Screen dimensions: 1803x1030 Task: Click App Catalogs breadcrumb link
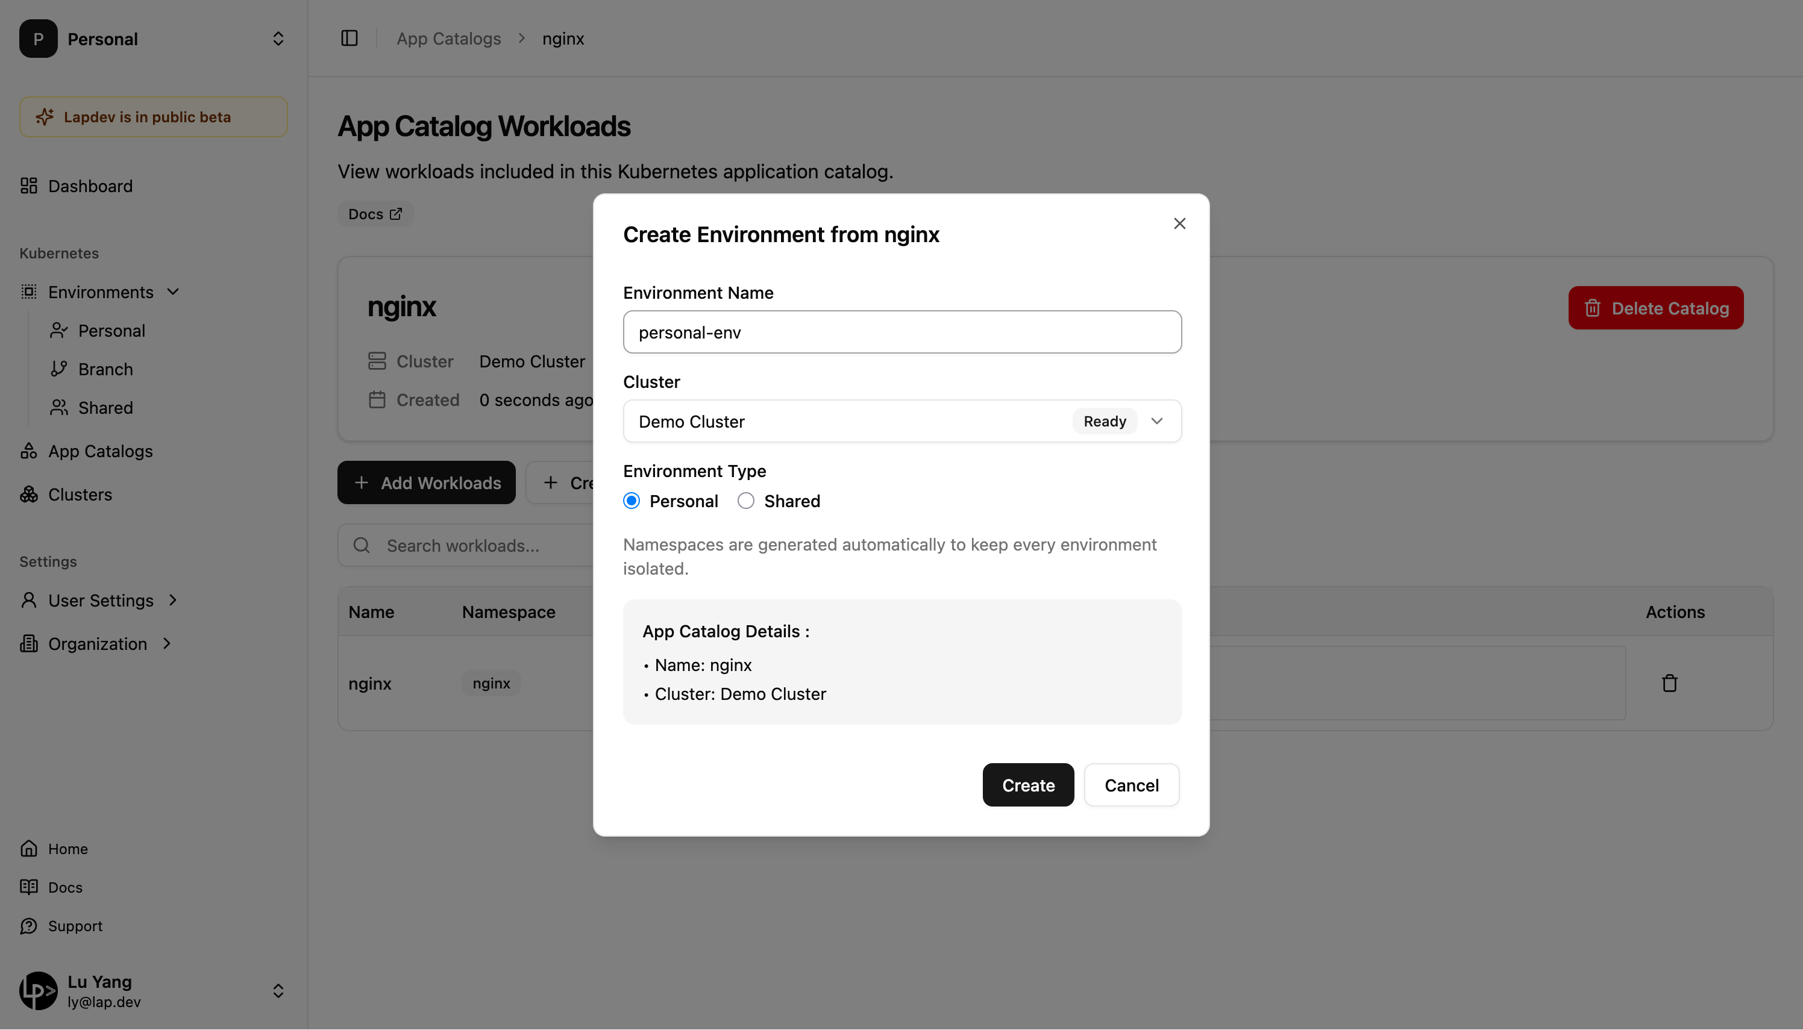pos(448,38)
